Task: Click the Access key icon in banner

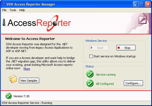Action: [143, 20]
